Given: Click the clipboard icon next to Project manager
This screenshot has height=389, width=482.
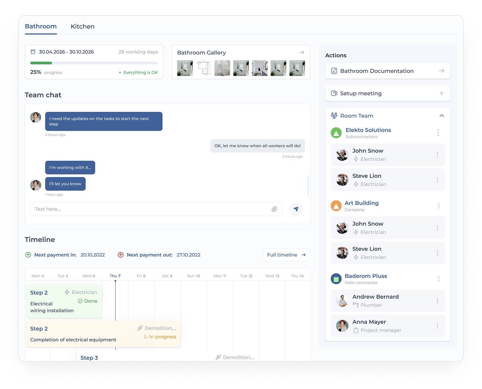Looking at the screenshot, I should click(356, 330).
